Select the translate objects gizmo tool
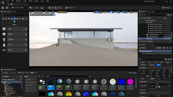 click(x=97, y=12)
